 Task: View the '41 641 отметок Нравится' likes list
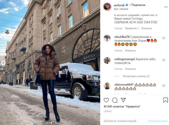coord(122,106)
